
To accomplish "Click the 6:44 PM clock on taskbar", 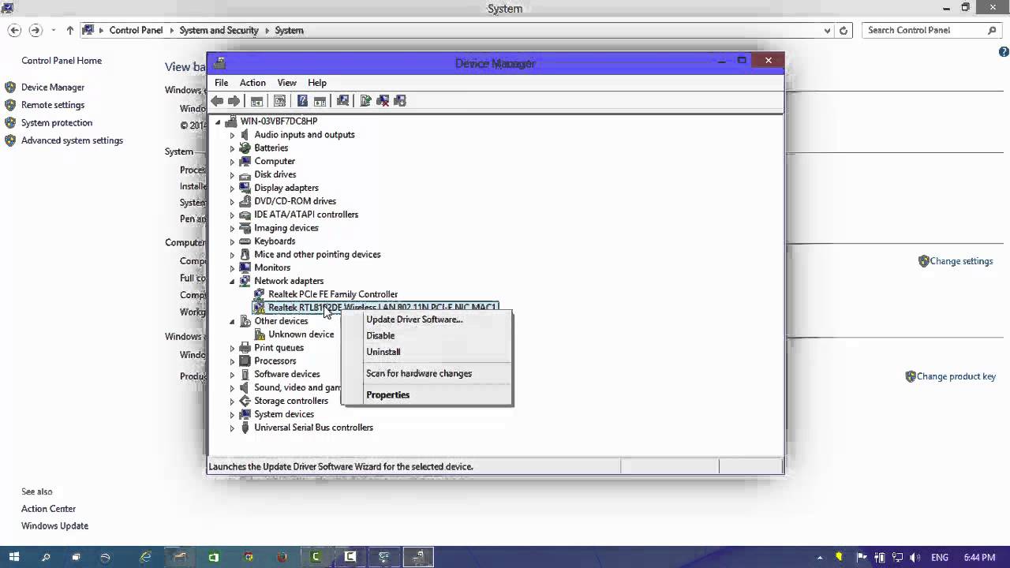I will 979,557.
